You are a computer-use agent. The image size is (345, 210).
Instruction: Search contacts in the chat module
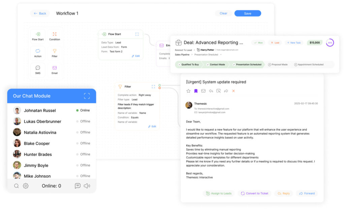17,186
